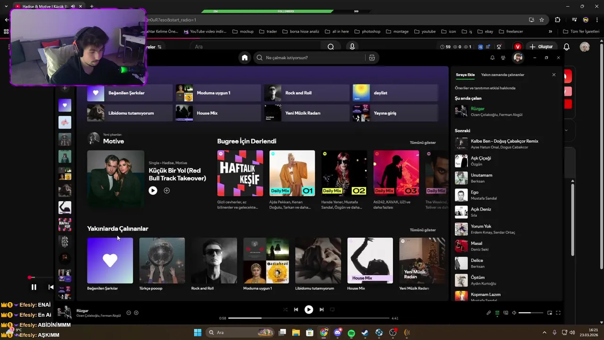Screen dimensions: 604x340
Task: Open Connect to a device icon
Action: click(506, 313)
